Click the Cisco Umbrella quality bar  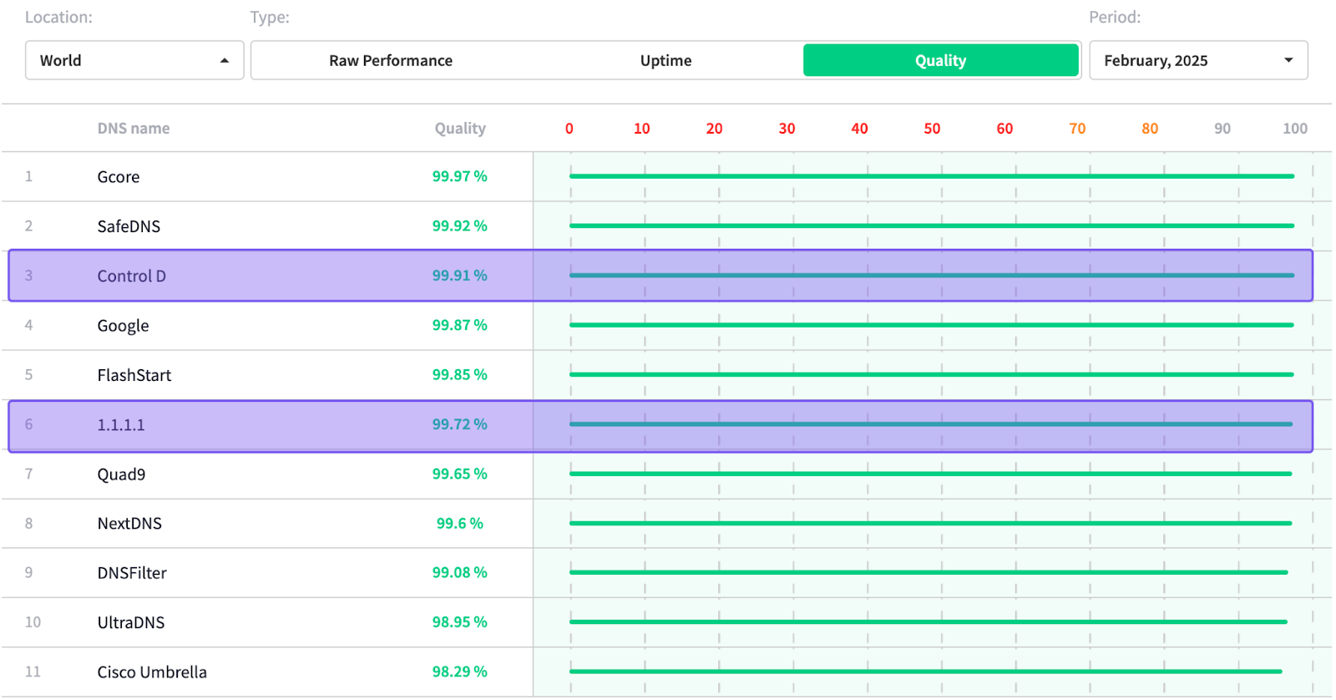click(x=926, y=672)
